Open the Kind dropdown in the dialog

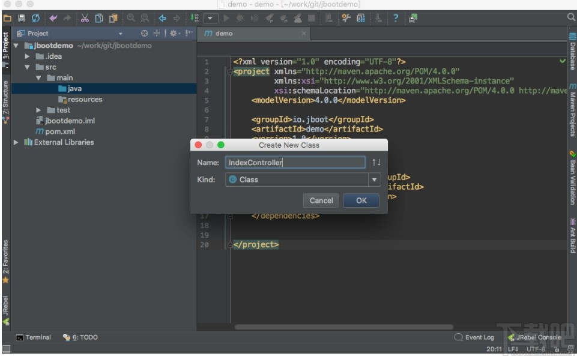point(374,180)
